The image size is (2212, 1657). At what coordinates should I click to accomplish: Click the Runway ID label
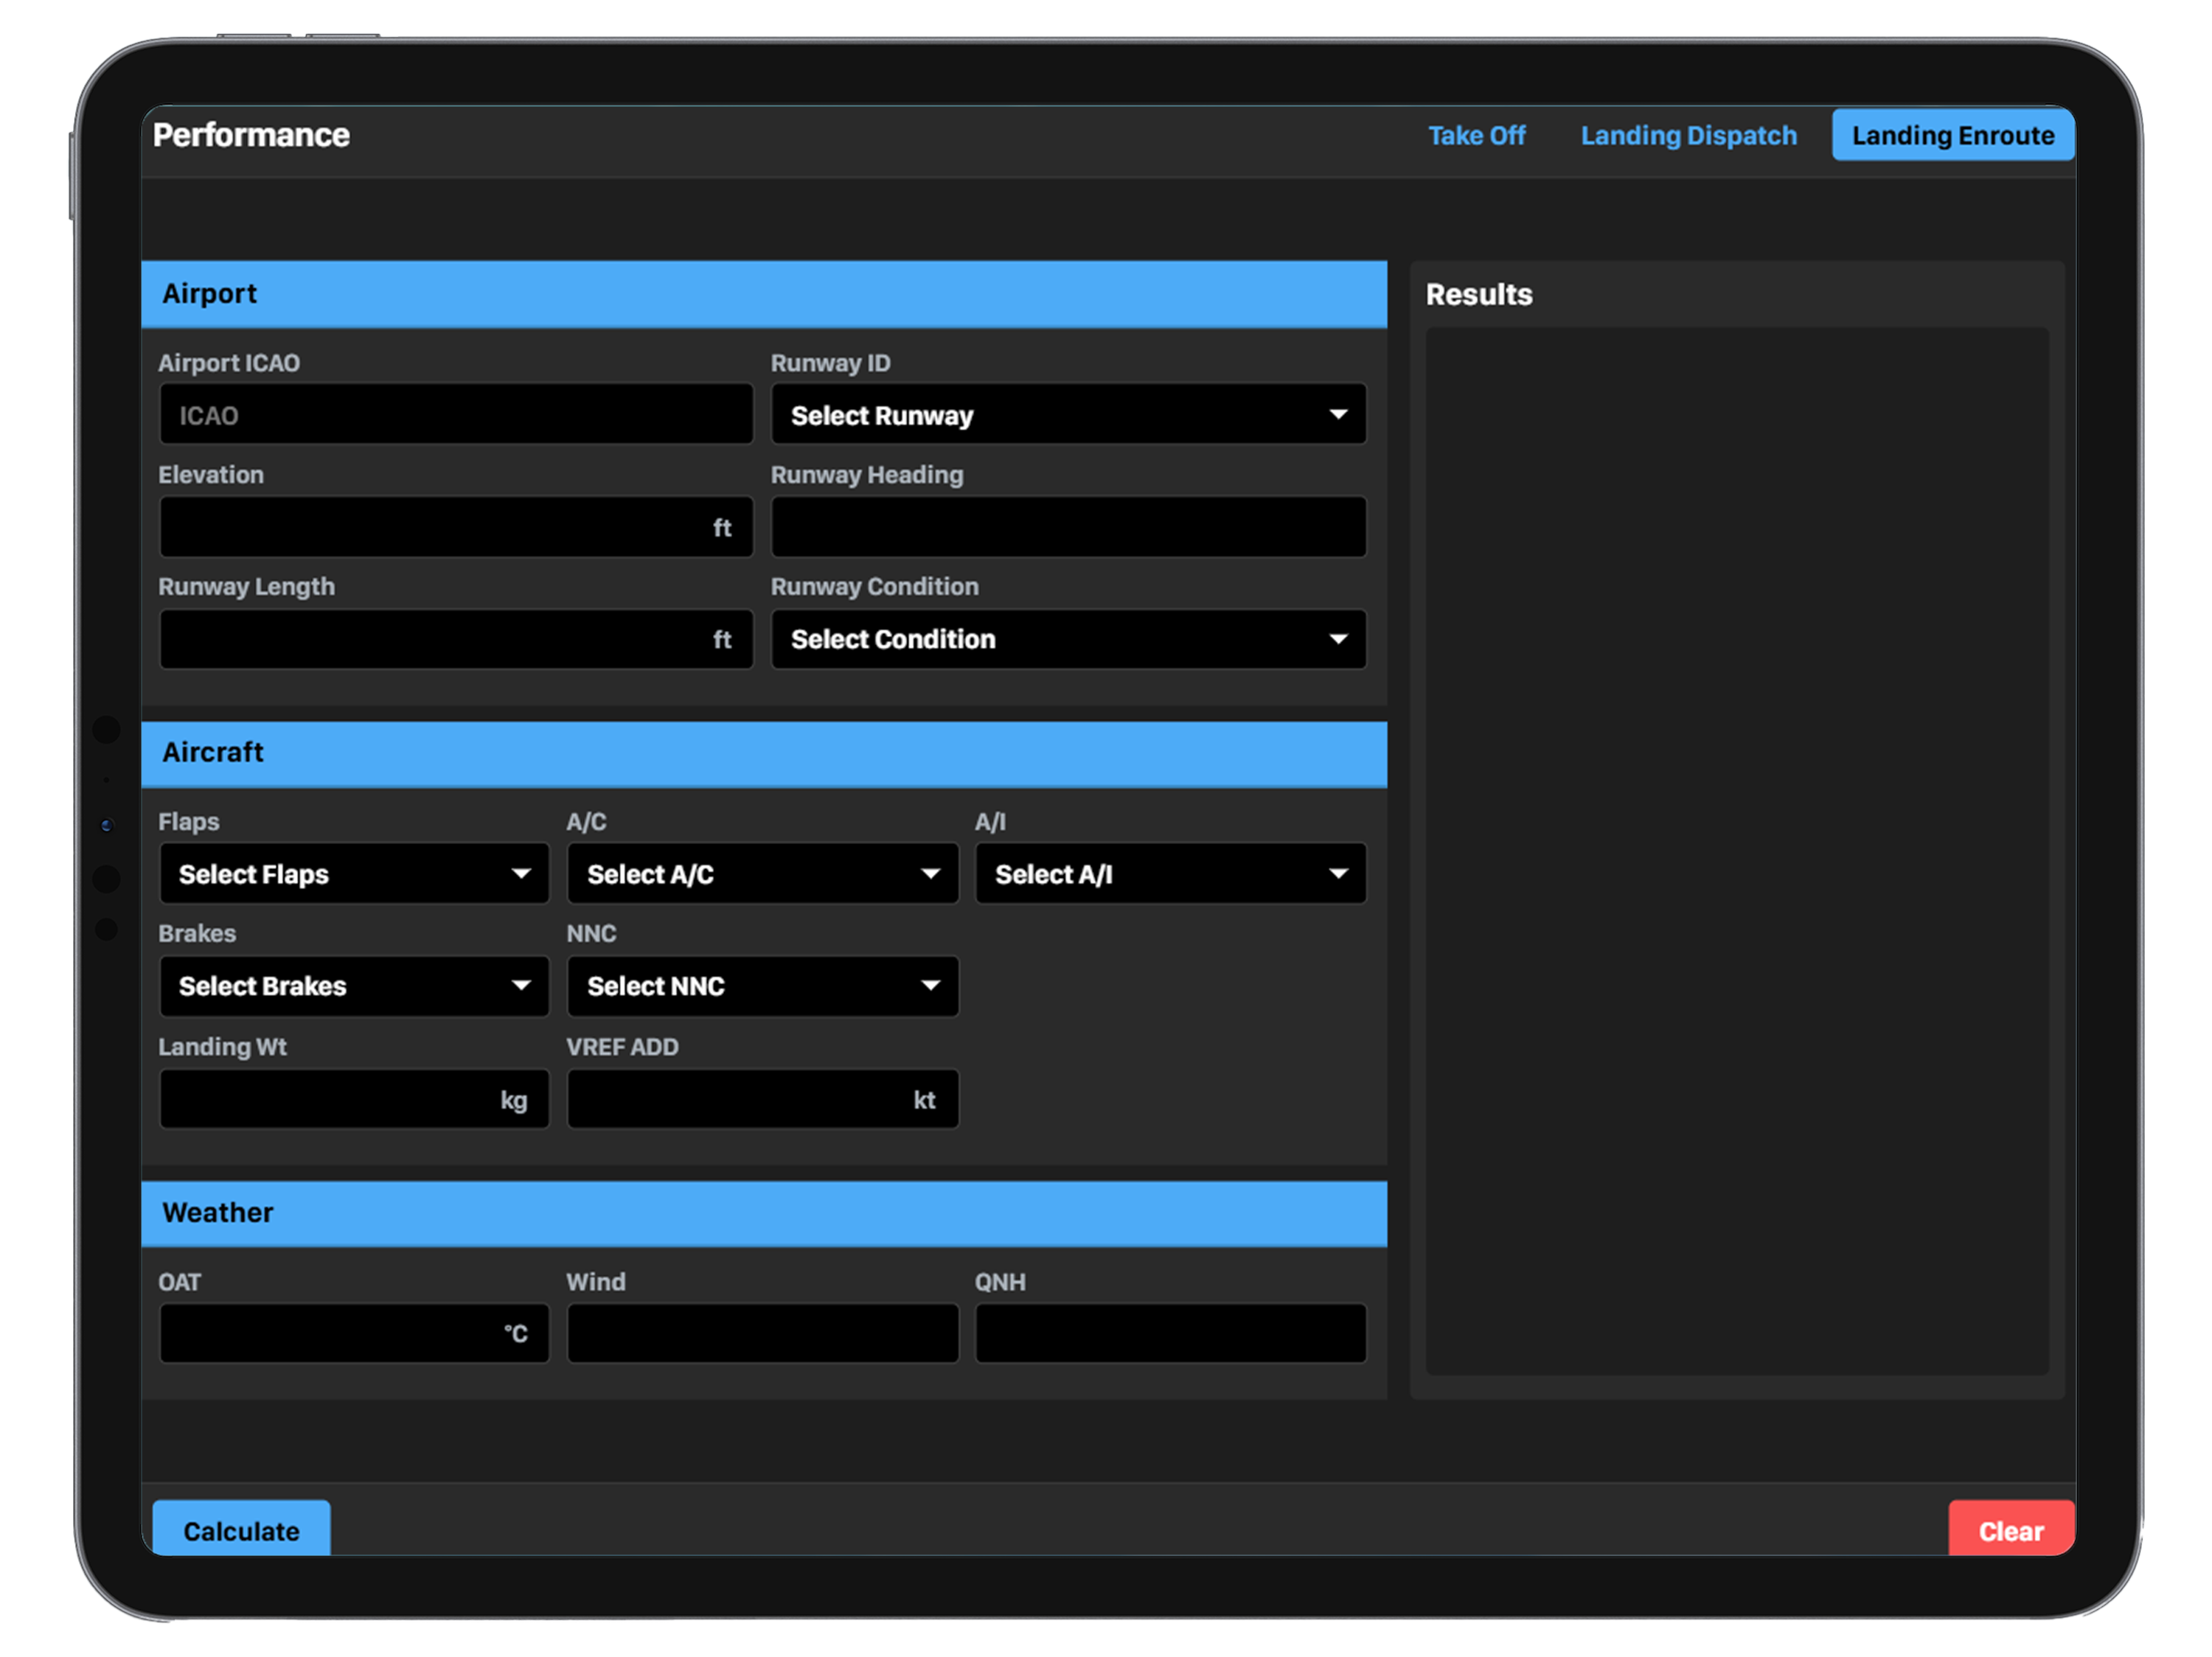pos(830,363)
